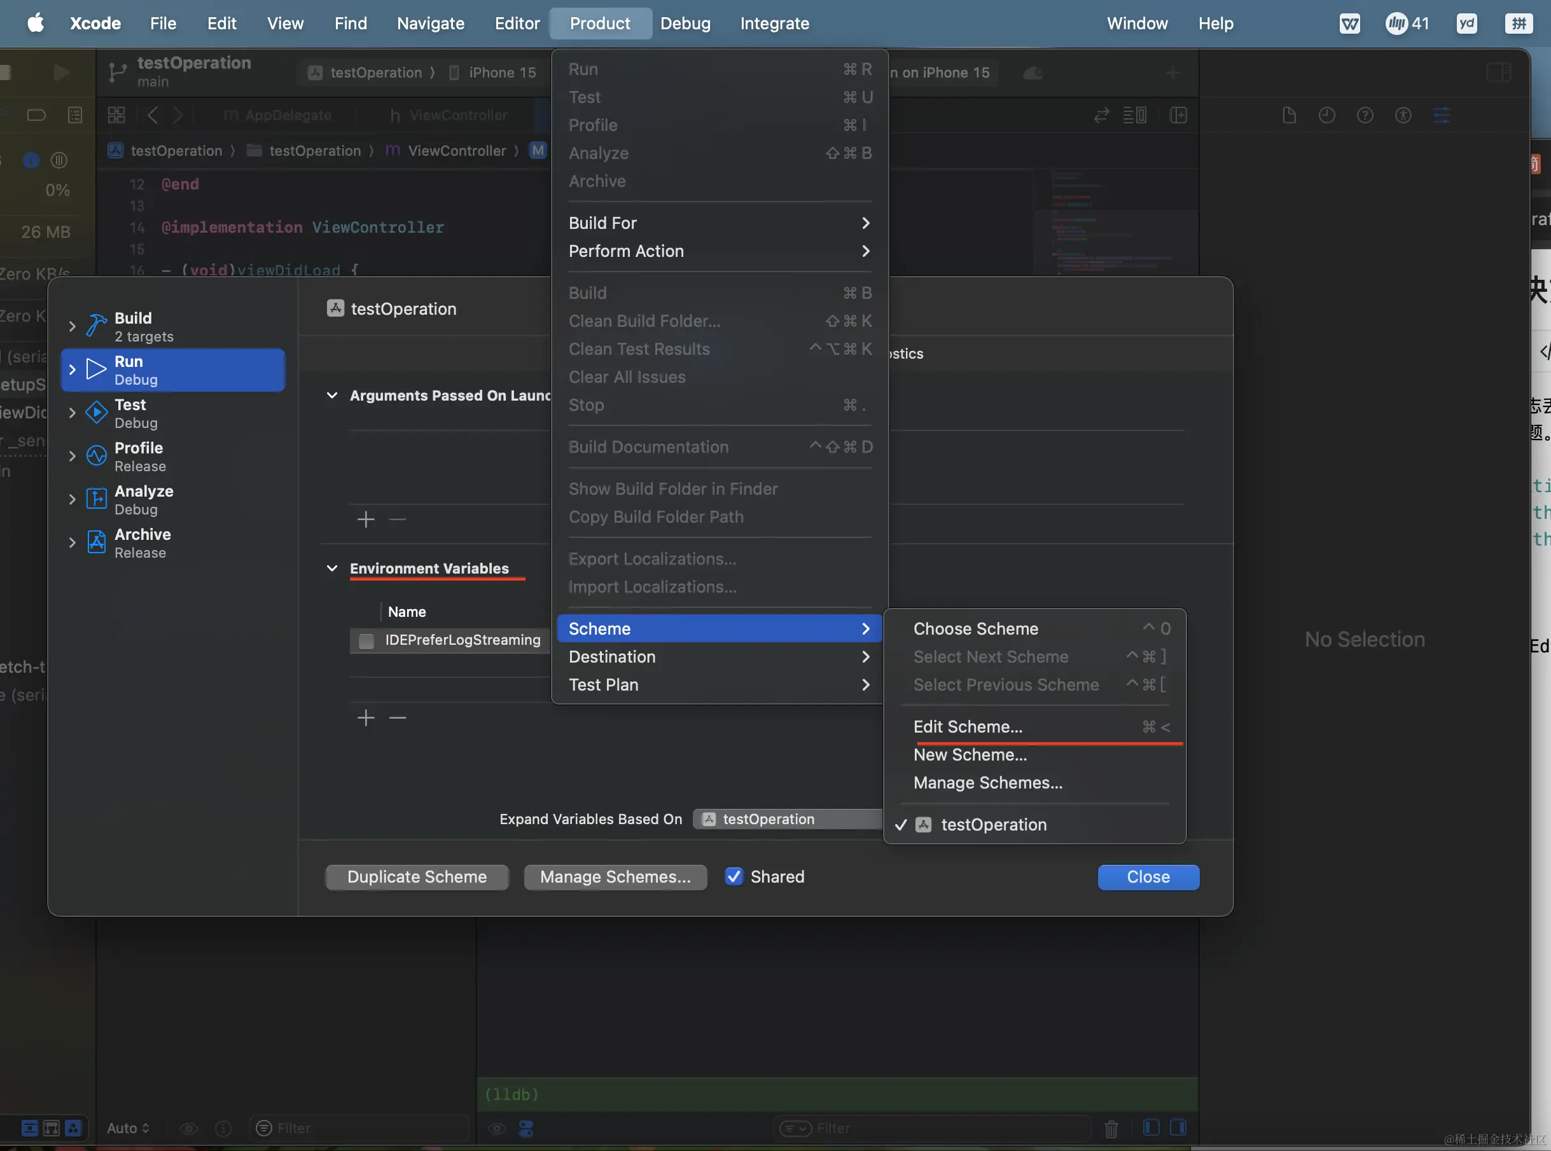This screenshot has height=1151, width=1551.
Task: Open Expand Variables Based On dropdown
Action: pyautogui.click(x=788, y=818)
